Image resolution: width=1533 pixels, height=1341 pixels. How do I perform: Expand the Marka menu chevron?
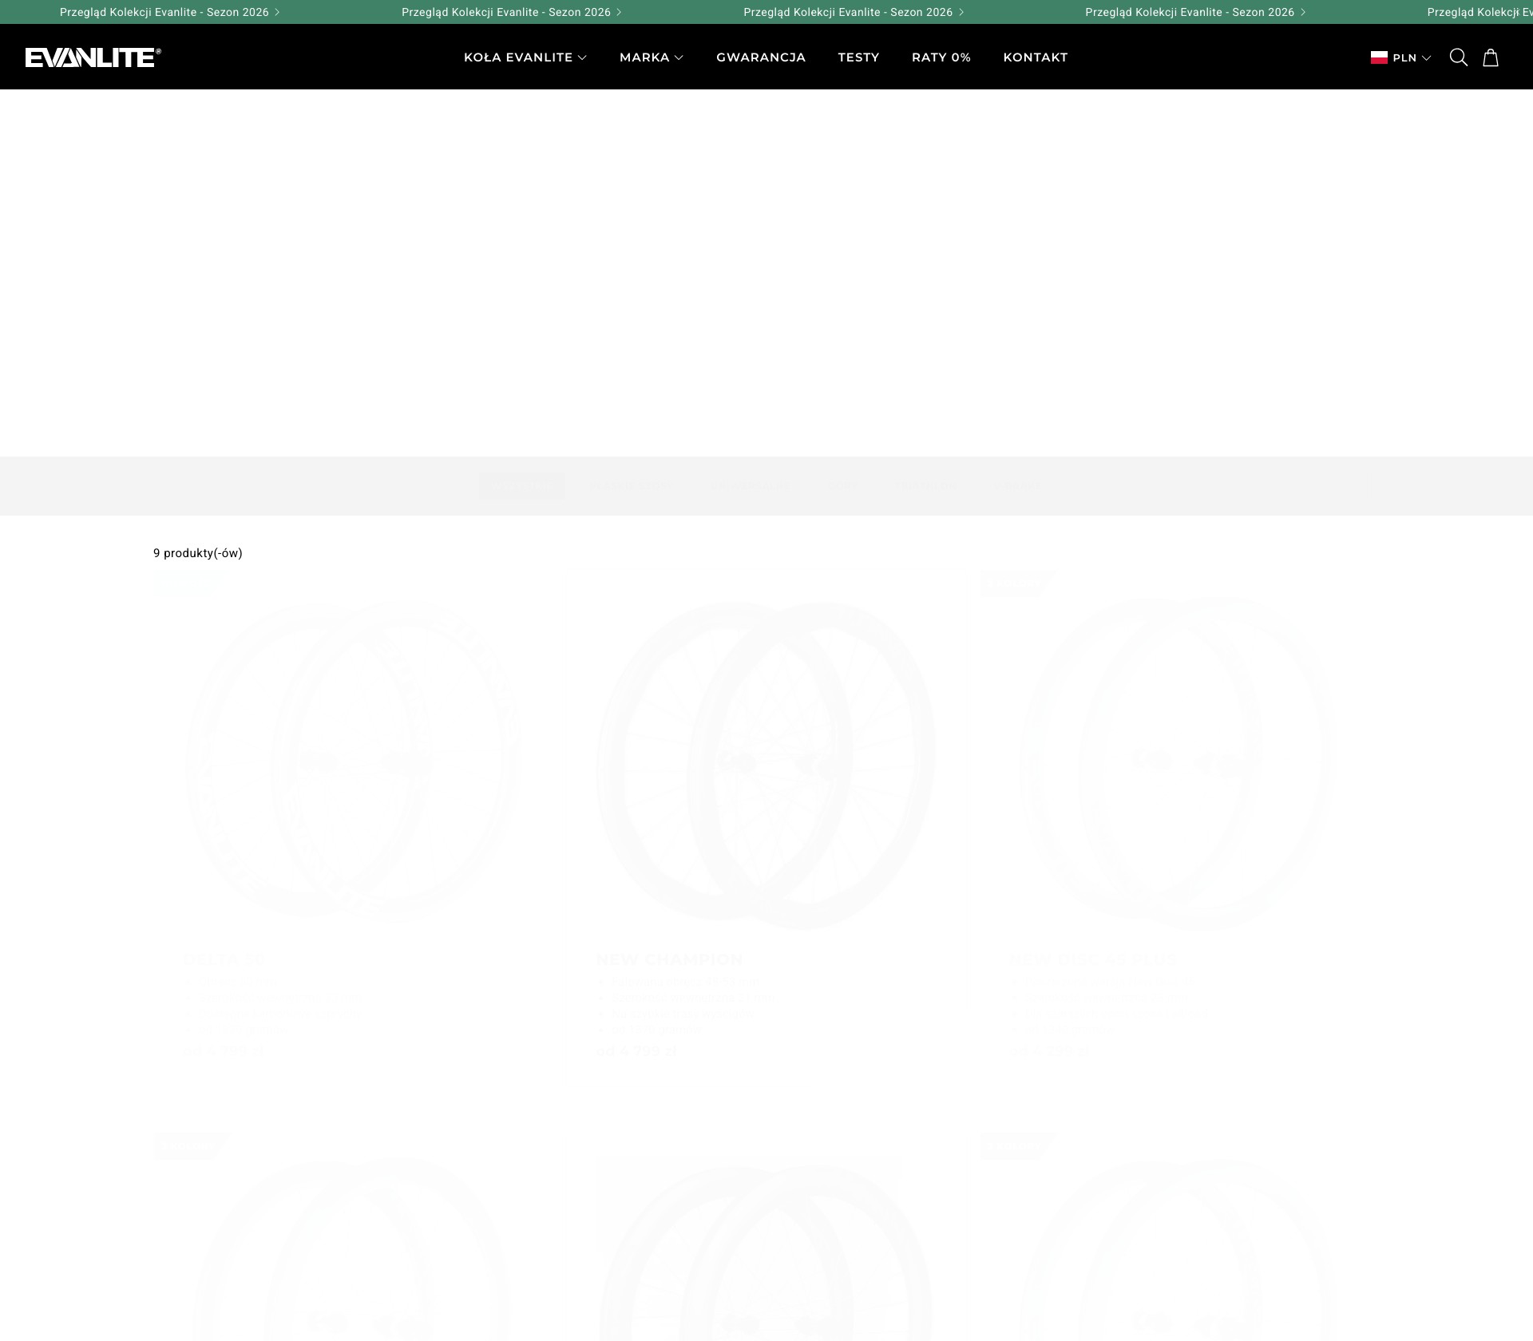[x=679, y=57]
